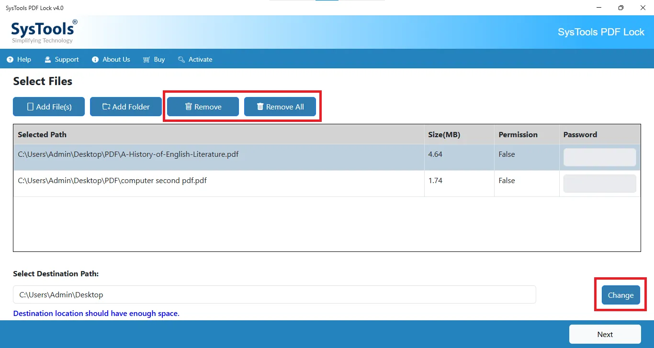Open About Us in the menu bar
654x348 pixels.
(111, 59)
